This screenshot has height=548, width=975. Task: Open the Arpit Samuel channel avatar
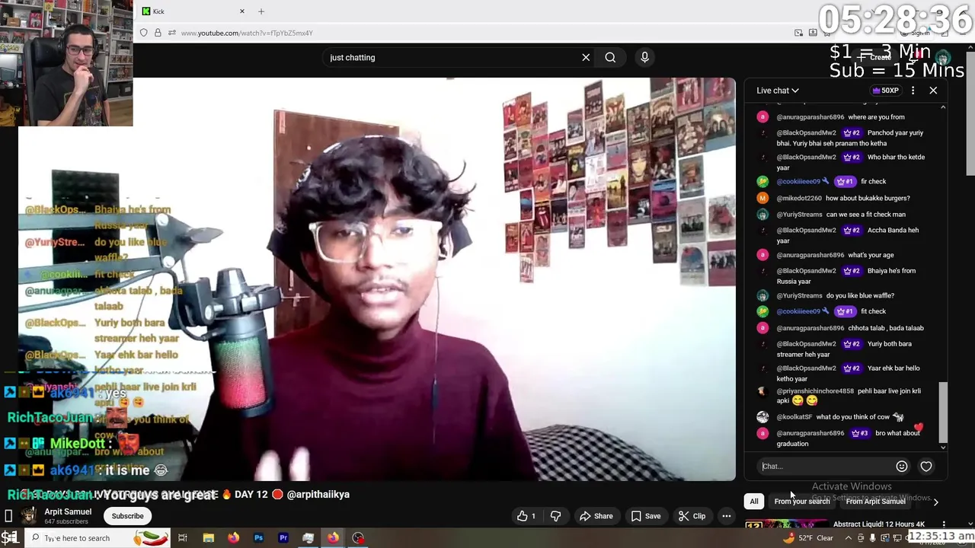tap(28, 516)
